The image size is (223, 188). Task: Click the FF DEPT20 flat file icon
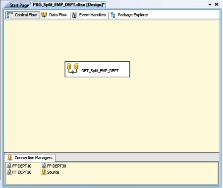[x=9, y=172]
